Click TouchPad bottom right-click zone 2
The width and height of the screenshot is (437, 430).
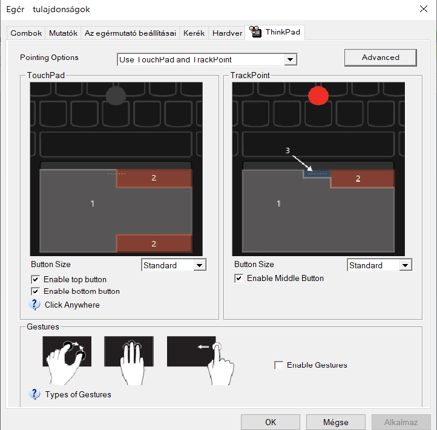[x=154, y=243]
